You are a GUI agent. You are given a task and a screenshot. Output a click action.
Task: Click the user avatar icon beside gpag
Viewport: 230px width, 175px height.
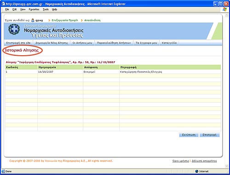click(33, 20)
